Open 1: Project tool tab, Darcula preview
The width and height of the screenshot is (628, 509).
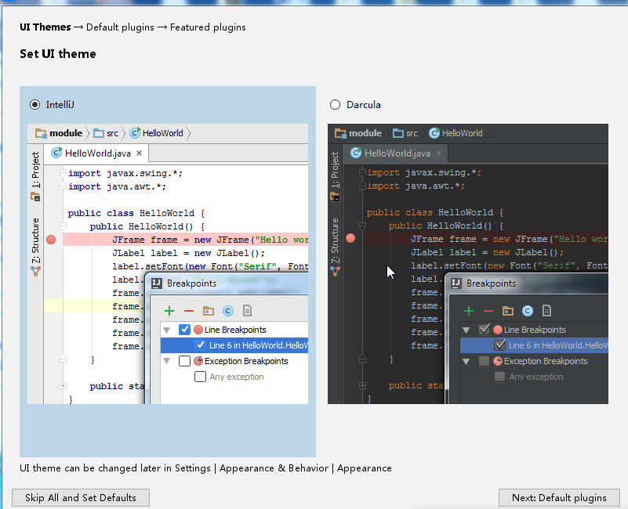[x=336, y=169]
